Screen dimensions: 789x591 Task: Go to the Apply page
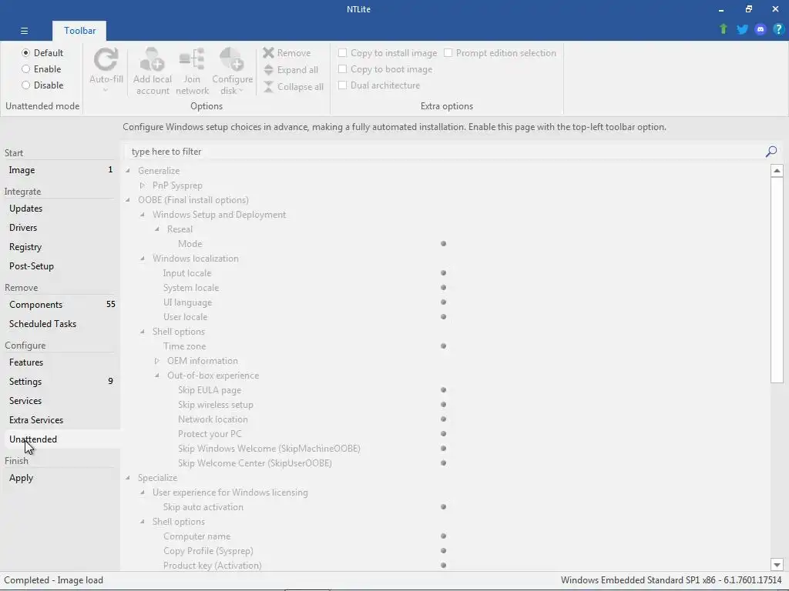60,477
